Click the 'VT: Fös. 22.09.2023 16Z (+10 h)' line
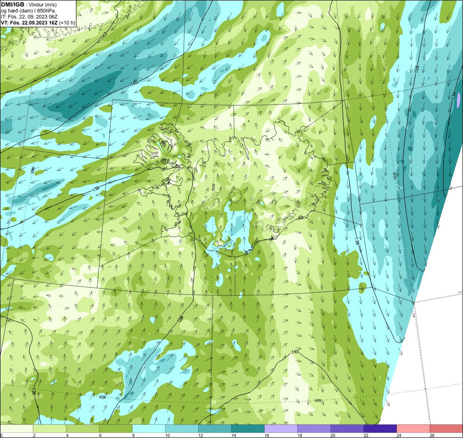Screen dimensions: 463x438 tap(38, 23)
